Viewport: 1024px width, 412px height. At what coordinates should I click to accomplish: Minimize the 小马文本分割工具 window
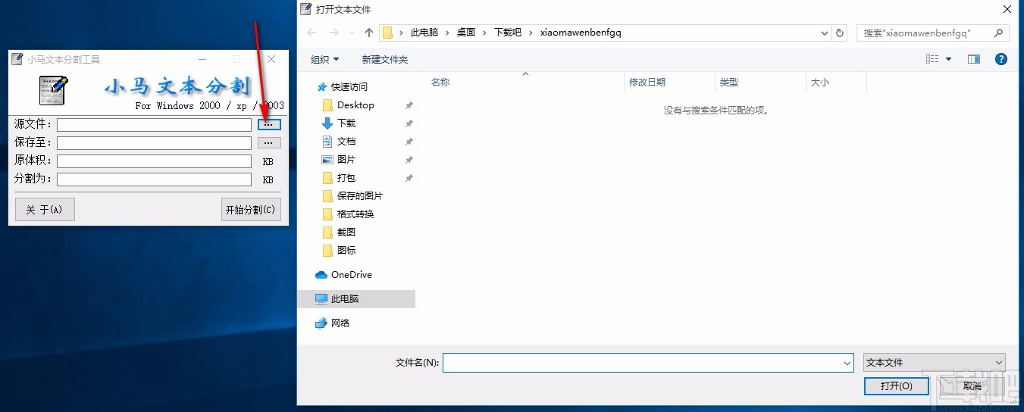202,59
